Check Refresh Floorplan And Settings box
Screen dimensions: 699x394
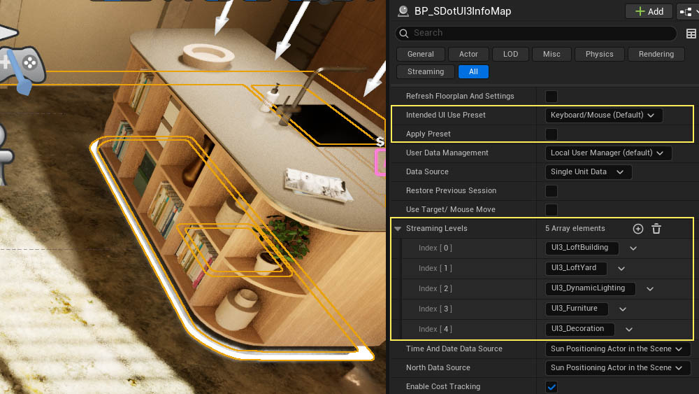[552, 97]
